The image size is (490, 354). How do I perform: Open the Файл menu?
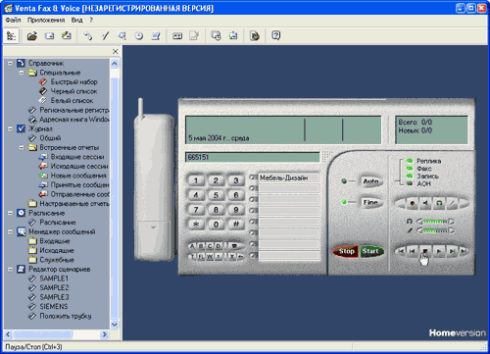point(13,20)
